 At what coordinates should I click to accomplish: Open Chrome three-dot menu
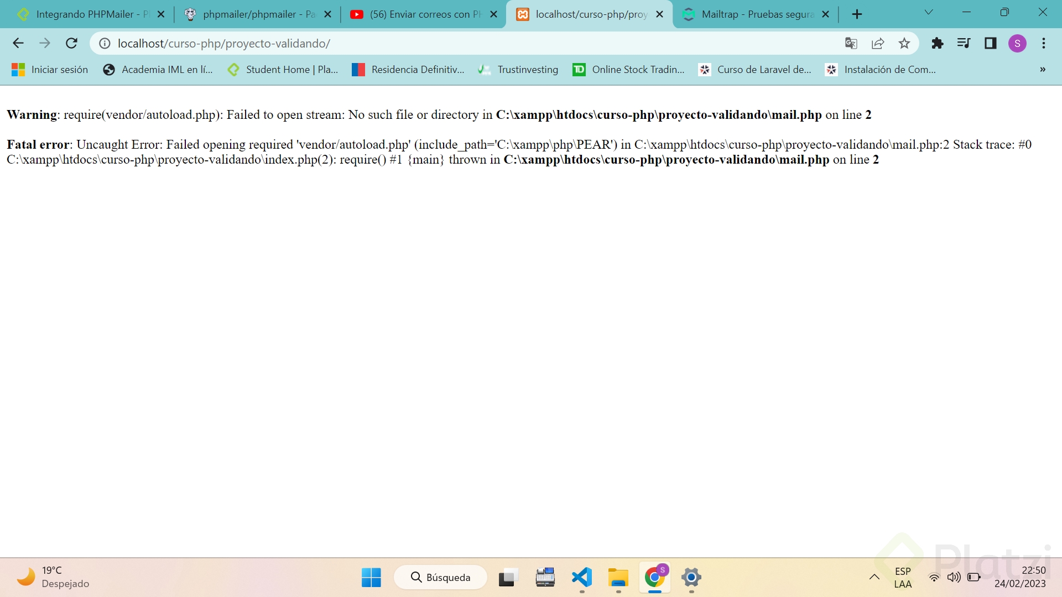pos(1043,43)
